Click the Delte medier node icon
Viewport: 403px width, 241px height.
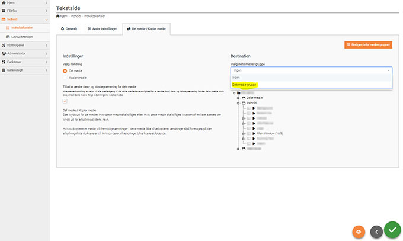pyautogui.click(x=244, y=98)
